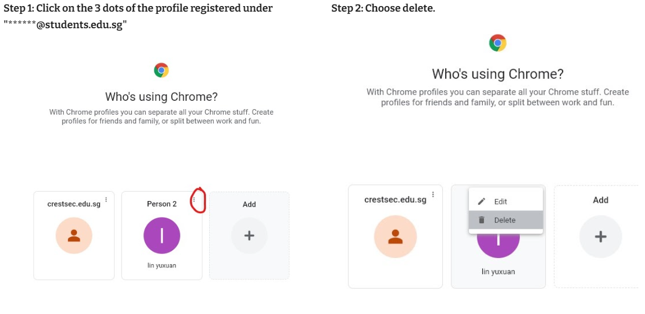Image resolution: width=645 pixels, height=314 pixels.
Task: Click the pencil Edit icon in menu
Action: [482, 202]
